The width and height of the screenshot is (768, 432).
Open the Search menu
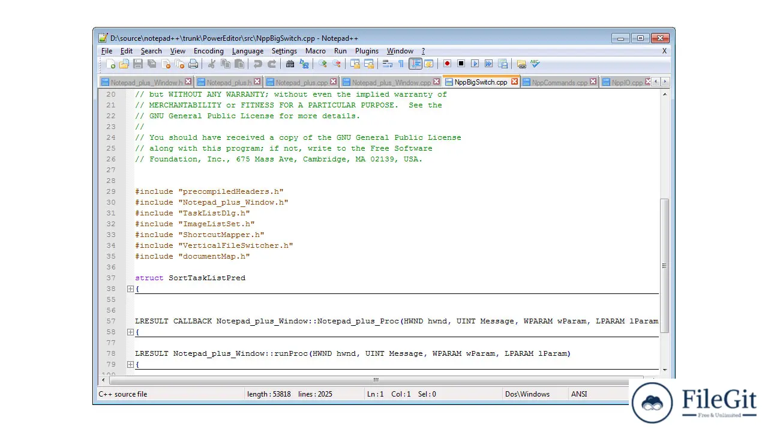pos(151,51)
